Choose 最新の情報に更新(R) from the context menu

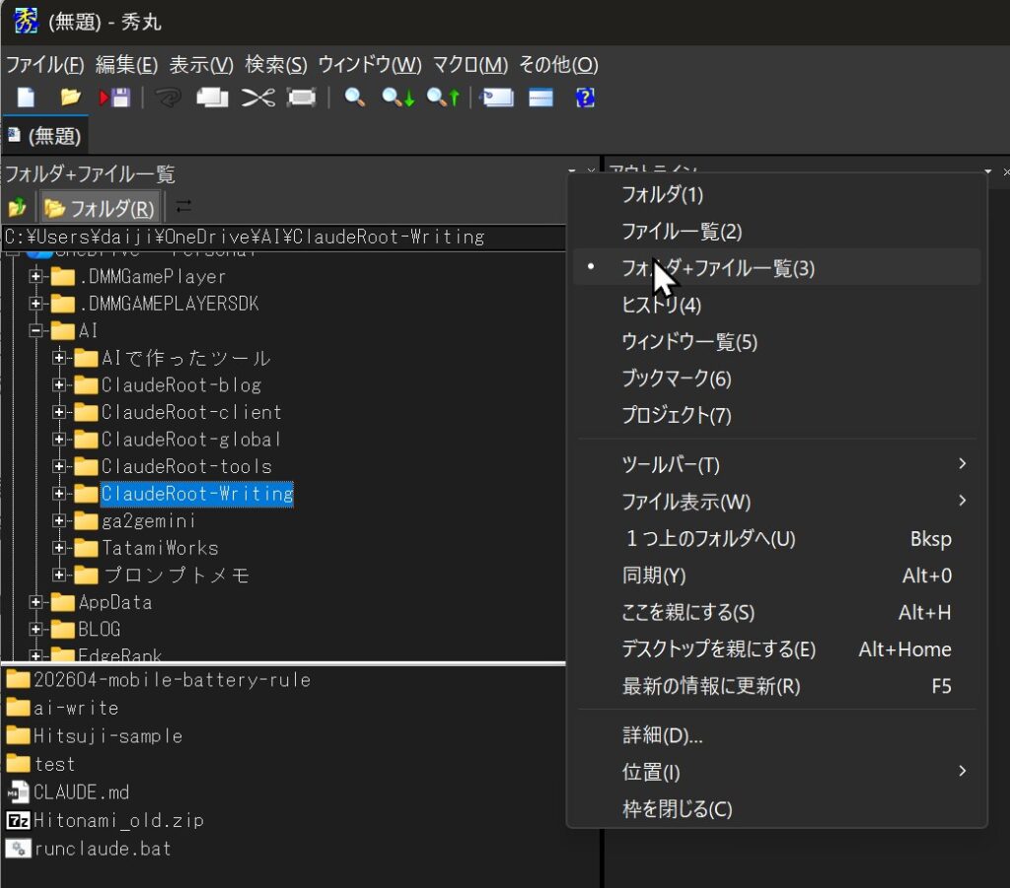click(710, 686)
